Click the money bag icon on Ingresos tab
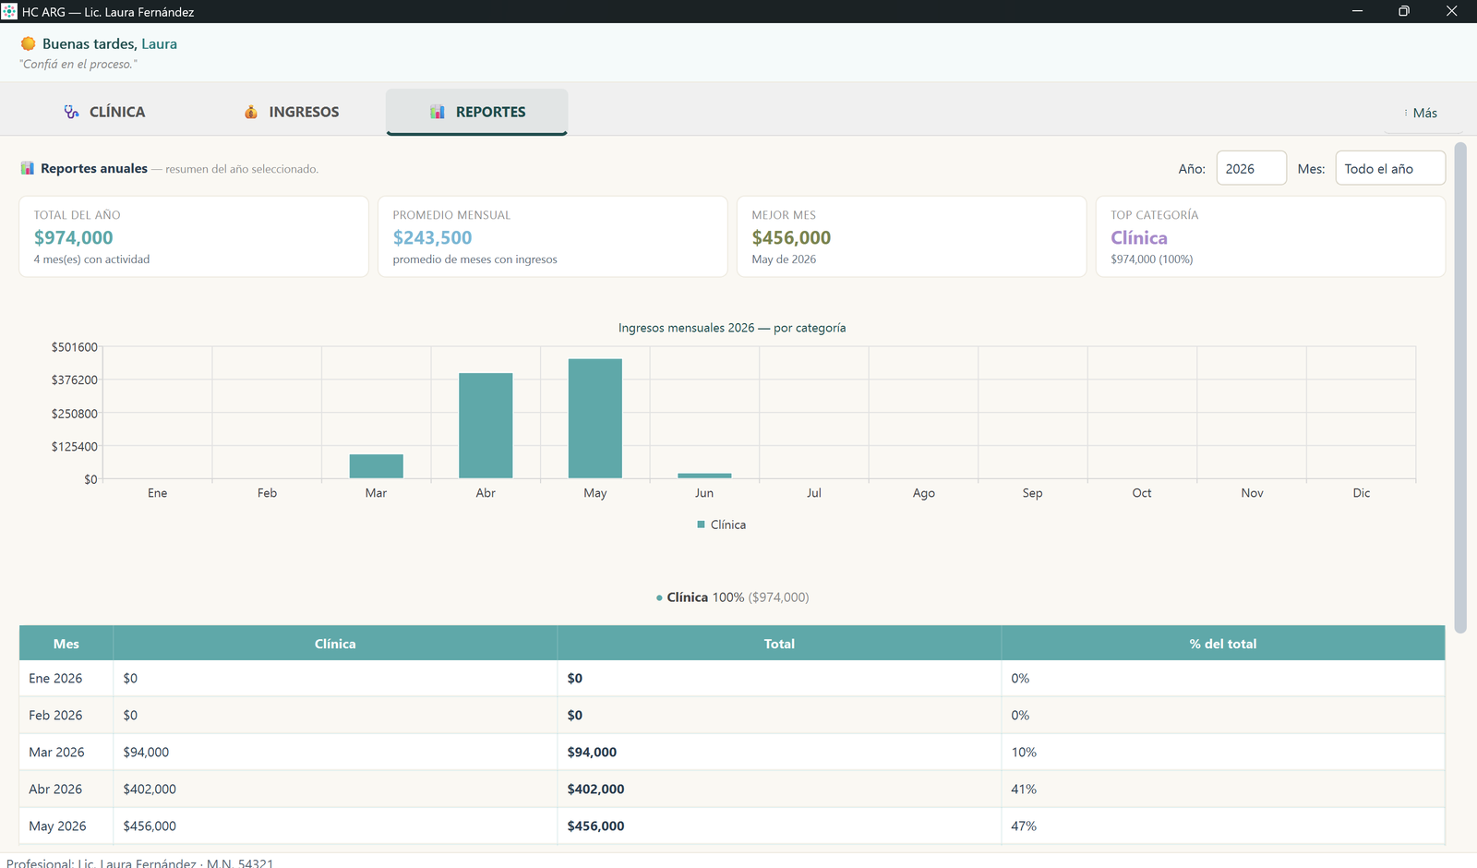 251,112
